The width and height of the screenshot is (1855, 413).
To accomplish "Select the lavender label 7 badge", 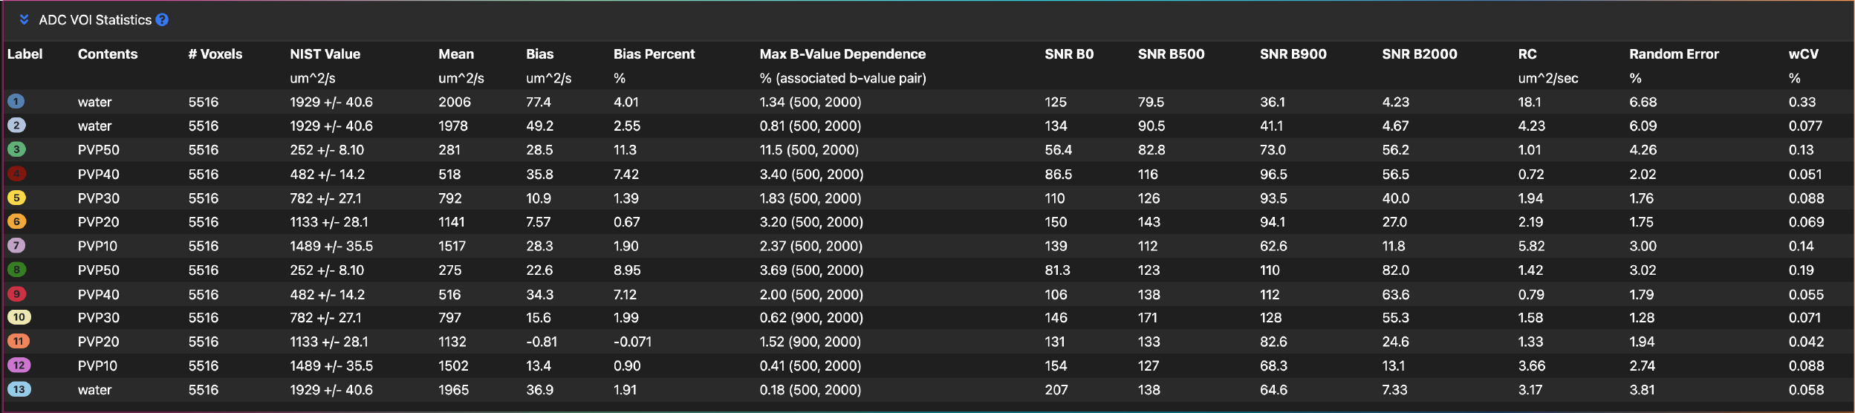I will coord(16,245).
